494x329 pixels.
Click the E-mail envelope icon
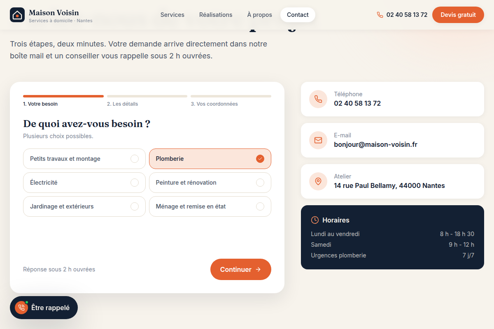(318, 140)
